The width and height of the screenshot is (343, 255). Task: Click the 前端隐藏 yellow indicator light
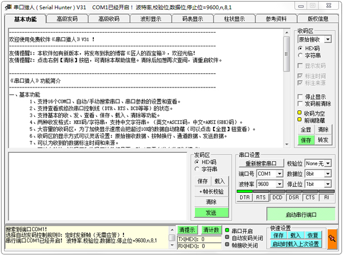click(x=300, y=120)
